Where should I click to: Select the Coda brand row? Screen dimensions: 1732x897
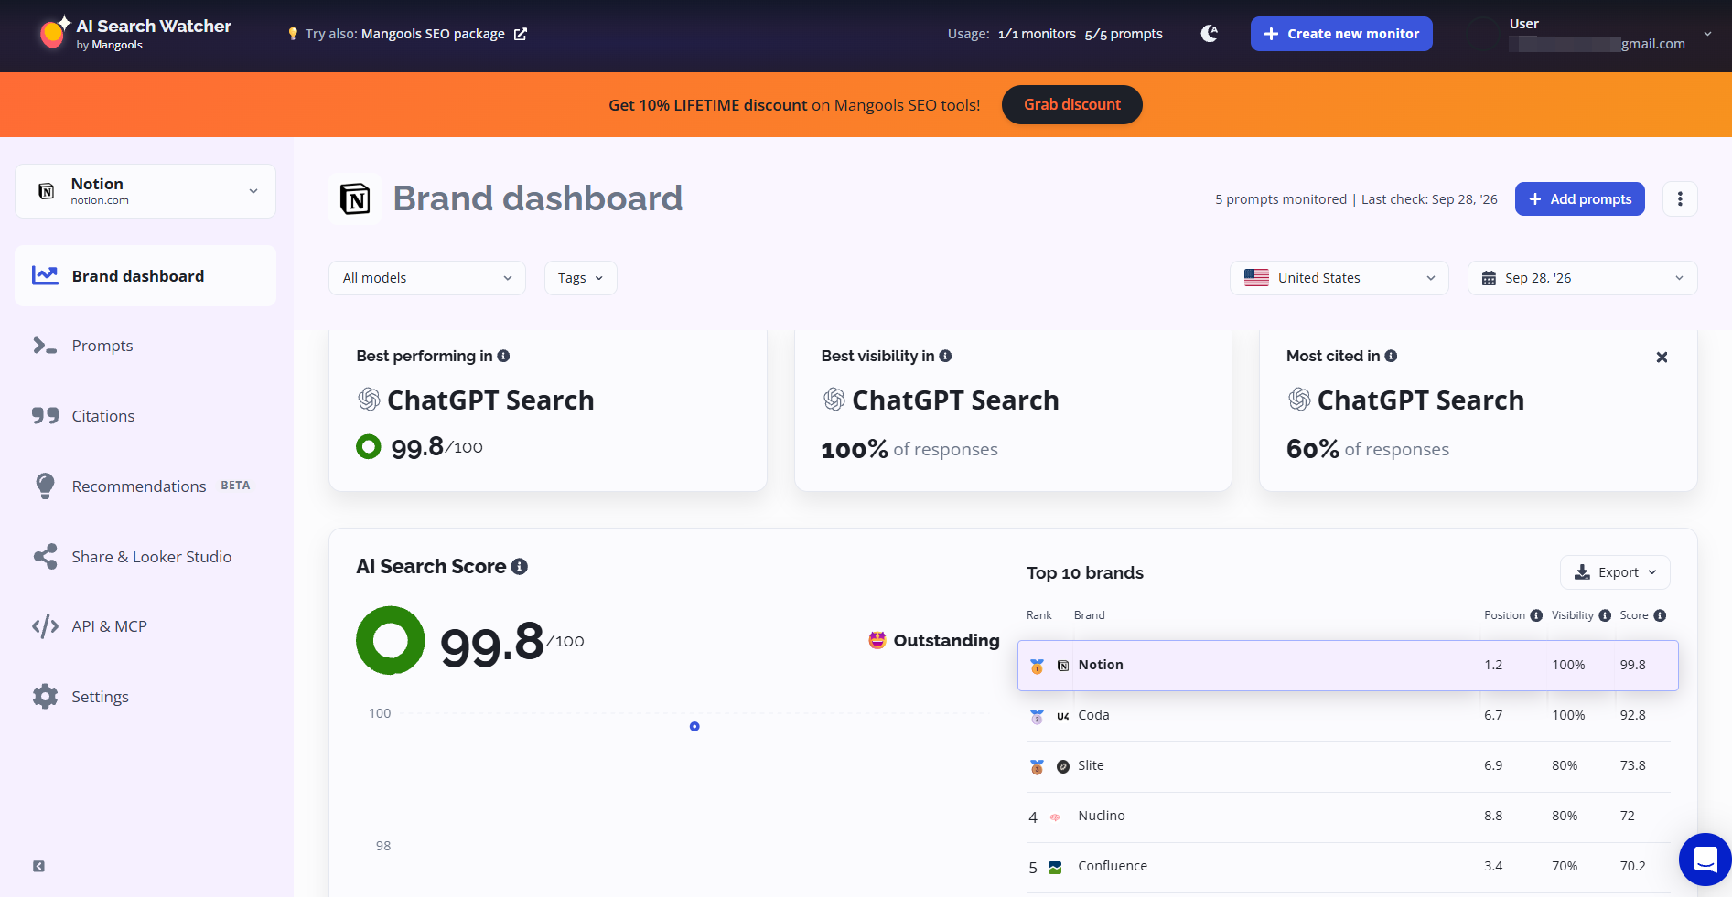click(x=1348, y=715)
